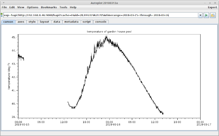Switch to the metadata tab

point(71,22)
